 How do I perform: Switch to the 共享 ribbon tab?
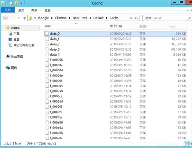34,10
